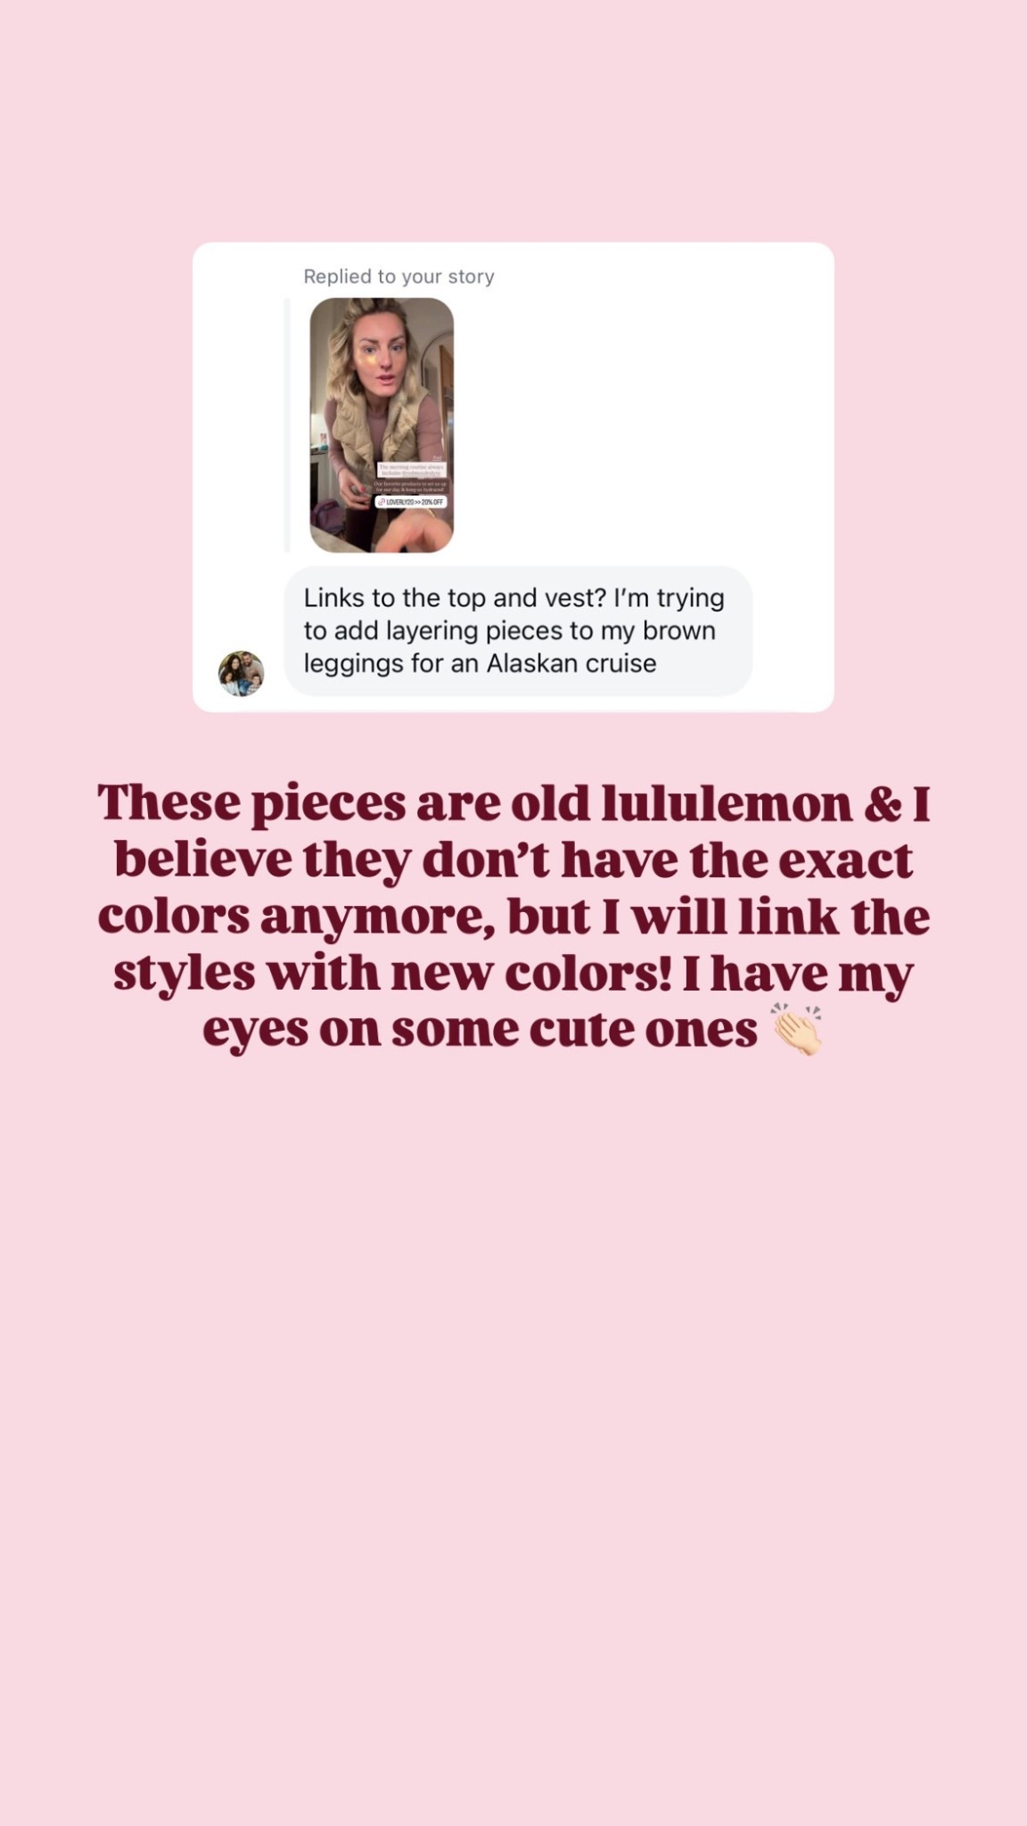This screenshot has height=1826, width=1027.
Task: Tap the 'Links to the top and vest?' message bubble
Action: tap(518, 630)
